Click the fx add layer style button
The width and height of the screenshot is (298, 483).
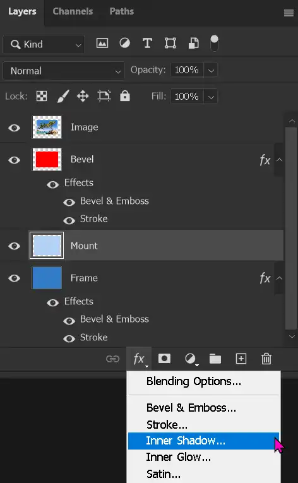pos(139,359)
